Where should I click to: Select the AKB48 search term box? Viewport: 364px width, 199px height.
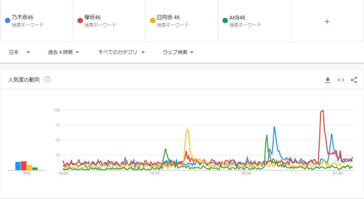(237, 18)
